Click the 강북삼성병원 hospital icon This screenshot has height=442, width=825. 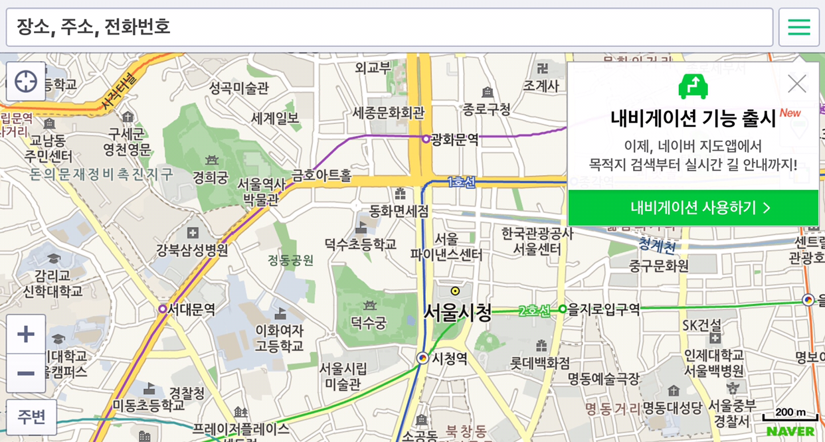pos(193,233)
